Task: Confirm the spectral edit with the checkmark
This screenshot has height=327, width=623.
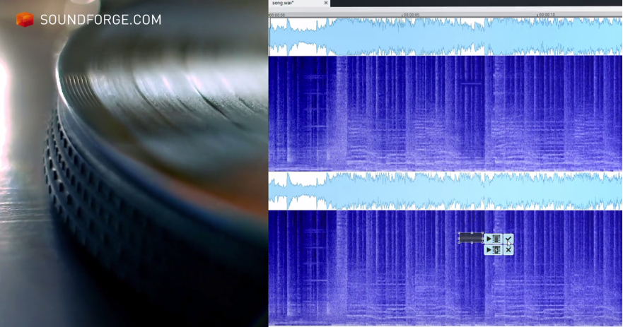Action: point(508,239)
